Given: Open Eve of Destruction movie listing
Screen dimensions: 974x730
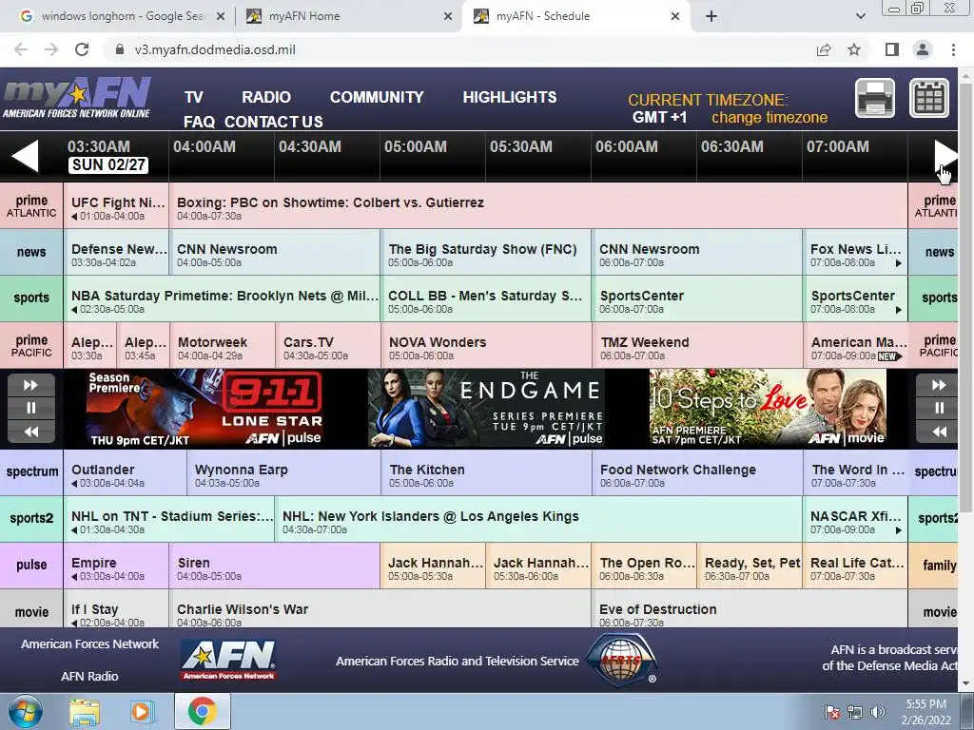Looking at the screenshot, I should tap(750, 609).
